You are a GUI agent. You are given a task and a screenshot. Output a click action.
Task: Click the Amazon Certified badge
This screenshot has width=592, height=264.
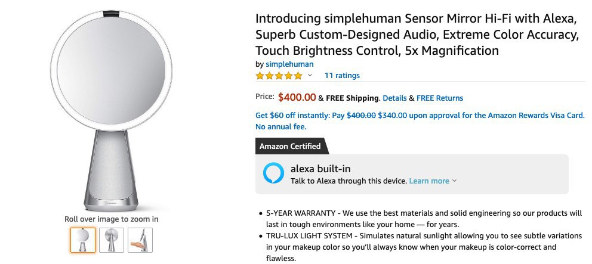click(x=289, y=146)
